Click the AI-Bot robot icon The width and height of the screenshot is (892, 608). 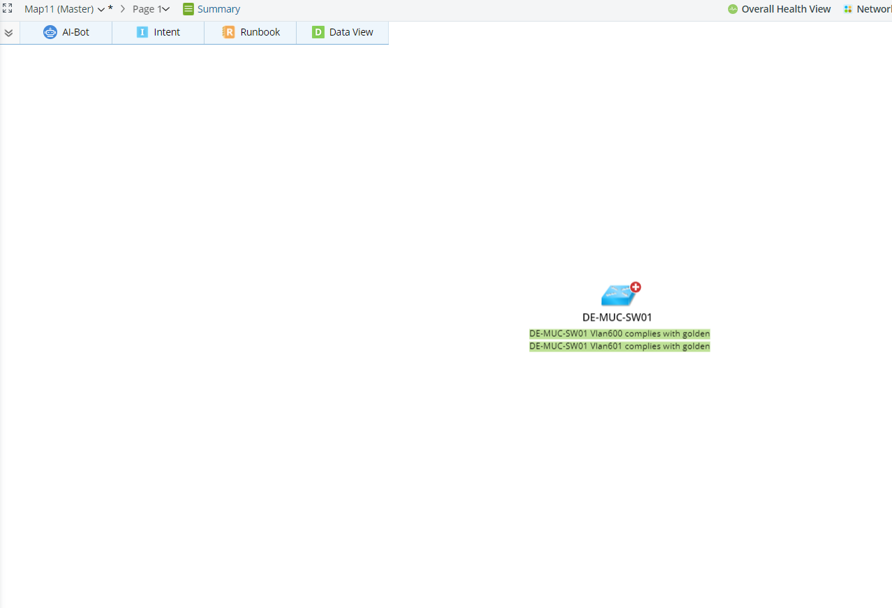(50, 32)
